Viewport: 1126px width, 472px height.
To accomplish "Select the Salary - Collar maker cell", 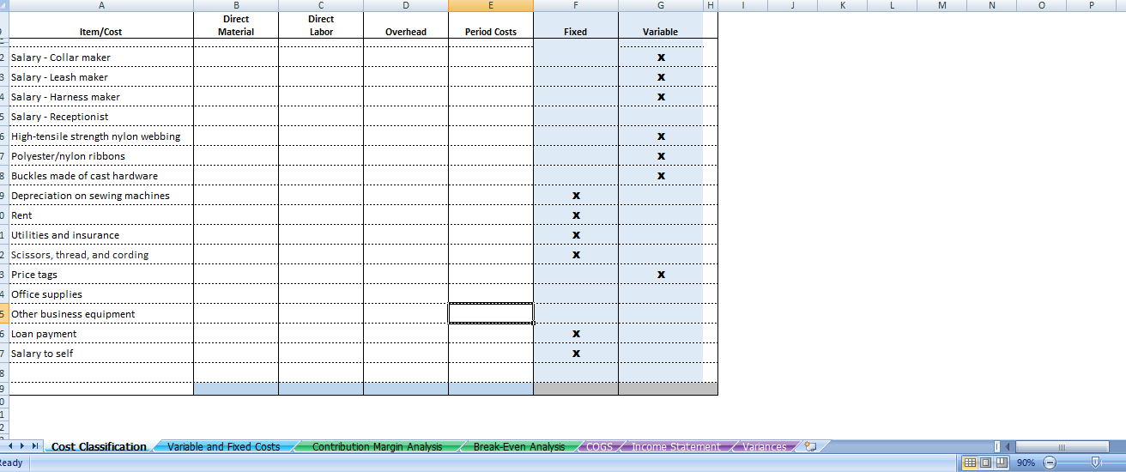I will [x=101, y=57].
